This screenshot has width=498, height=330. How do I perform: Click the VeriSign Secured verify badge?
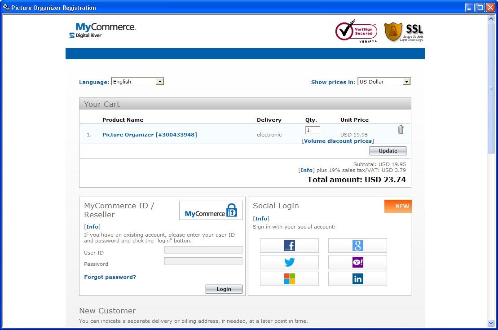click(356, 31)
